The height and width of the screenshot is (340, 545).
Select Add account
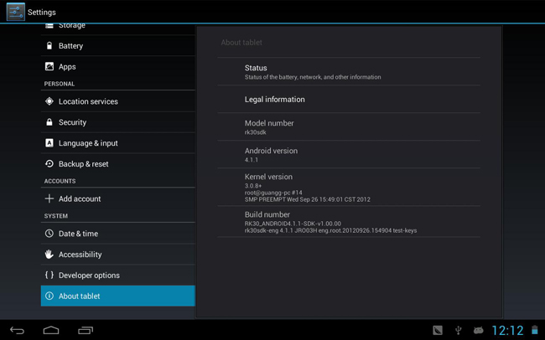[118, 198]
